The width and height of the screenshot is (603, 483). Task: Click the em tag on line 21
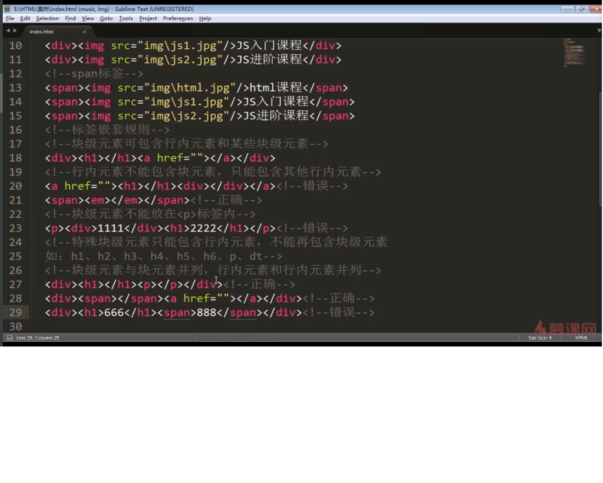click(97, 200)
